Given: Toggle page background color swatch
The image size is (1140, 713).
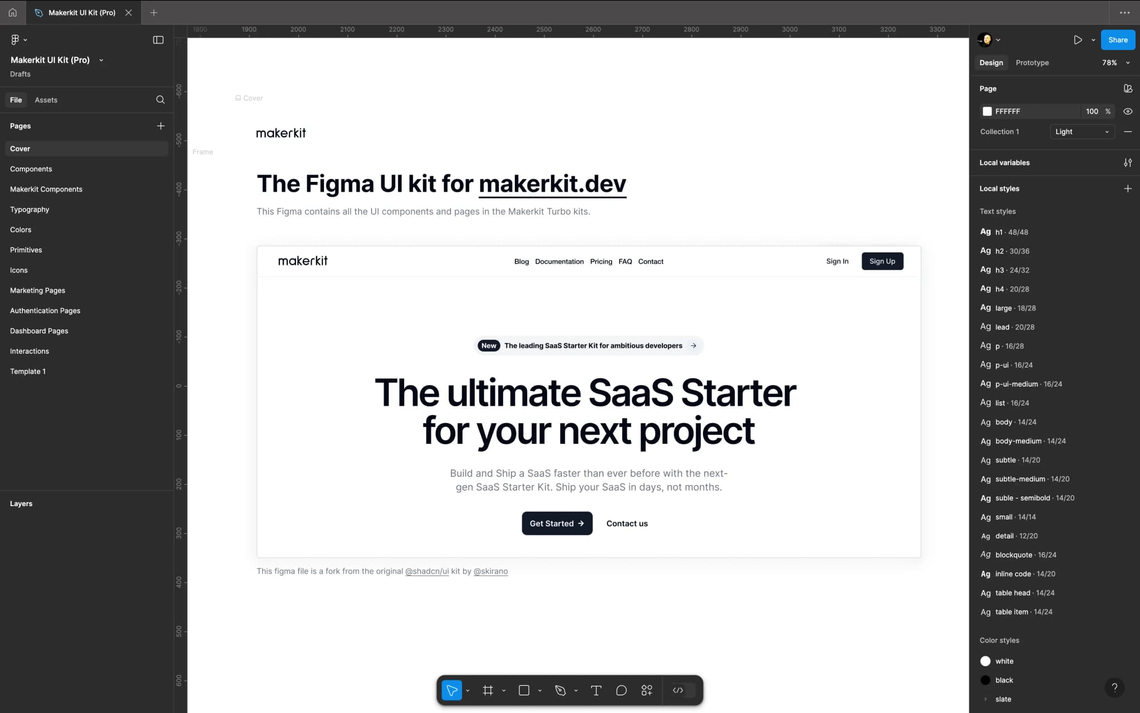Looking at the screenshot, I should (x=986, y=111).
